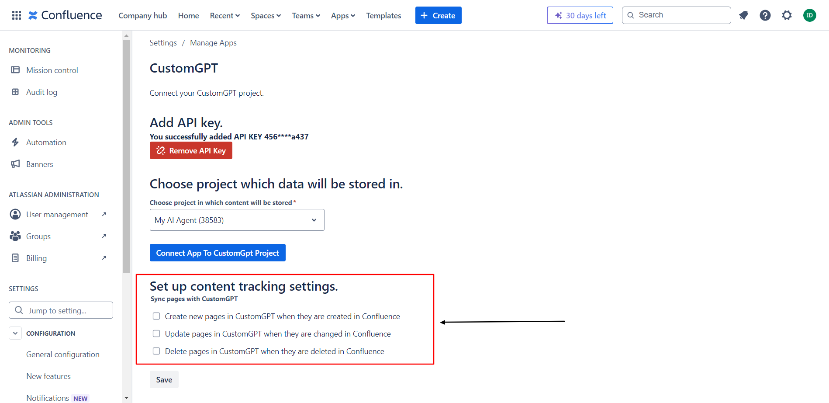Click the User management person icon
The width and height of the screenshot is (829, 403).
point(15,214)
